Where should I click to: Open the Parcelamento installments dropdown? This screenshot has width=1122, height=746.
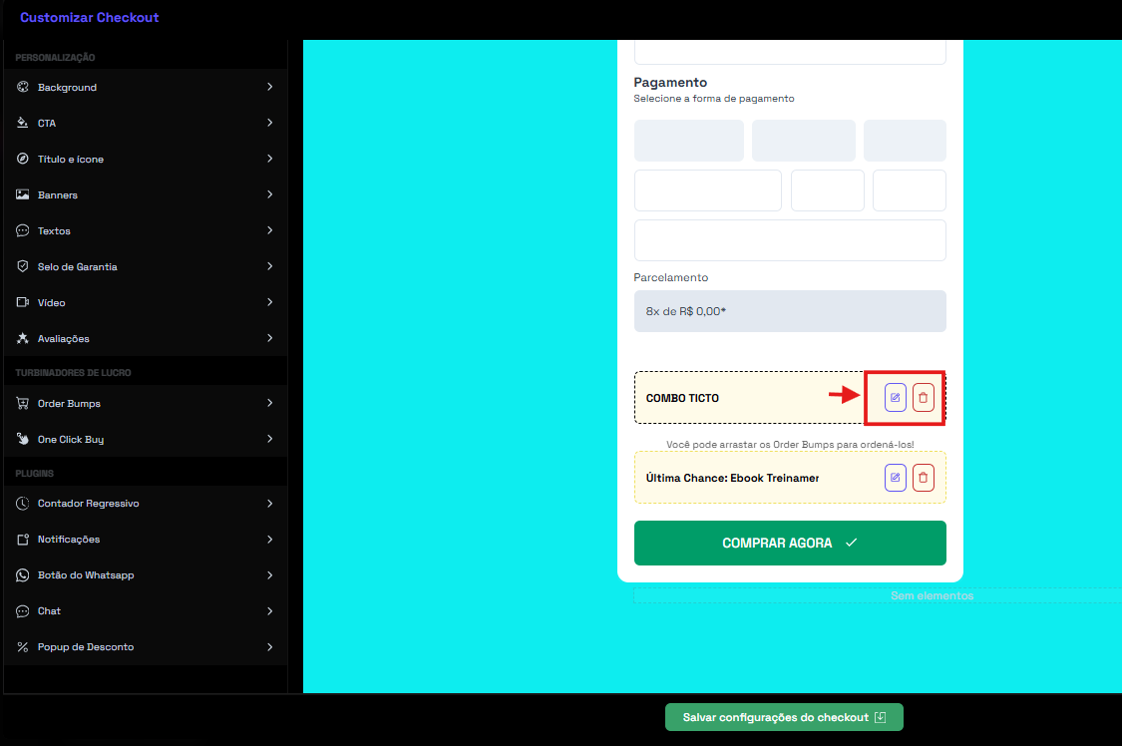pyautogui.click(x=790, y=311)
